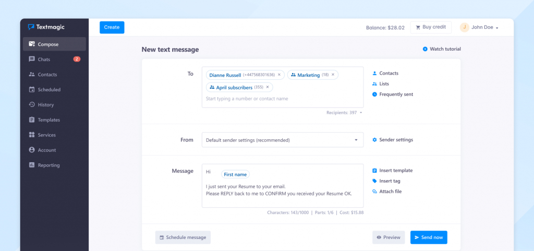Remove April subscribers list chip
534x251 pixels.
pyautogui.click(x=268, y=88)
